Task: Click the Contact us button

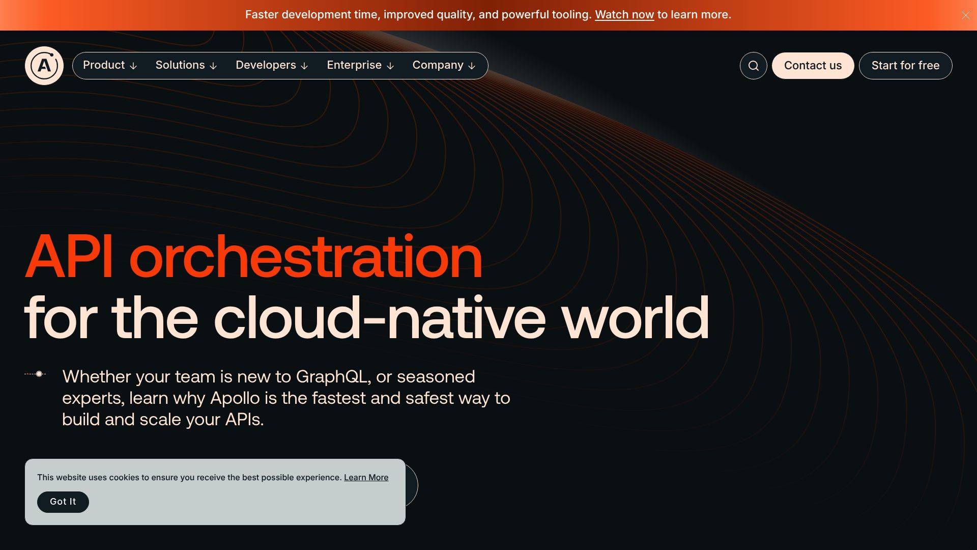Action: [813, 65]
